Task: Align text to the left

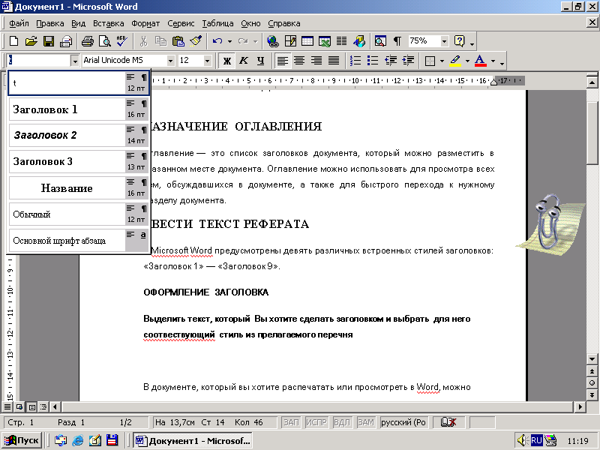Action: click(x=283, y=61)
